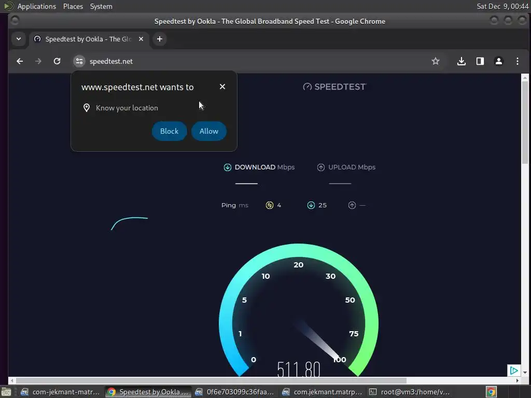The width and height of the screenshot is (531, 398).
Task: Select the Speedtest by Ookla tab
Action: 89,39
